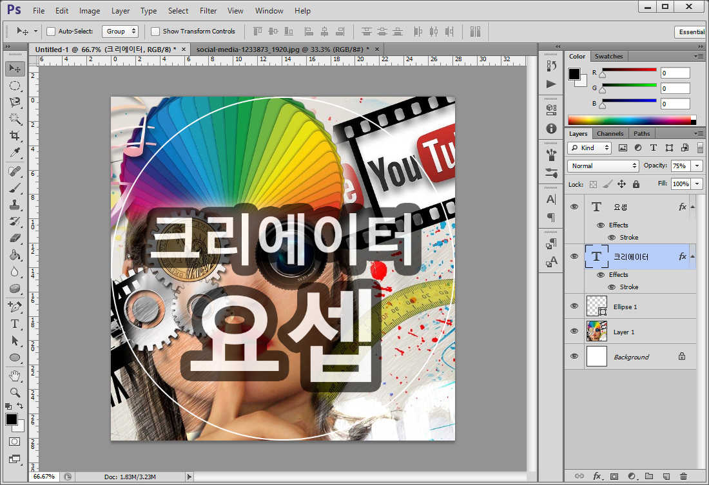Image resolution: width=709 pixels, height=485 pixels.
Task: Select the Zoom tool
Action: tap(15, 392)
